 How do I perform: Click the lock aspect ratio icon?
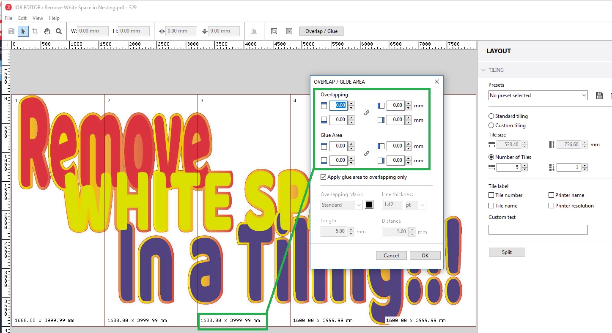click(x=255, y=31)
